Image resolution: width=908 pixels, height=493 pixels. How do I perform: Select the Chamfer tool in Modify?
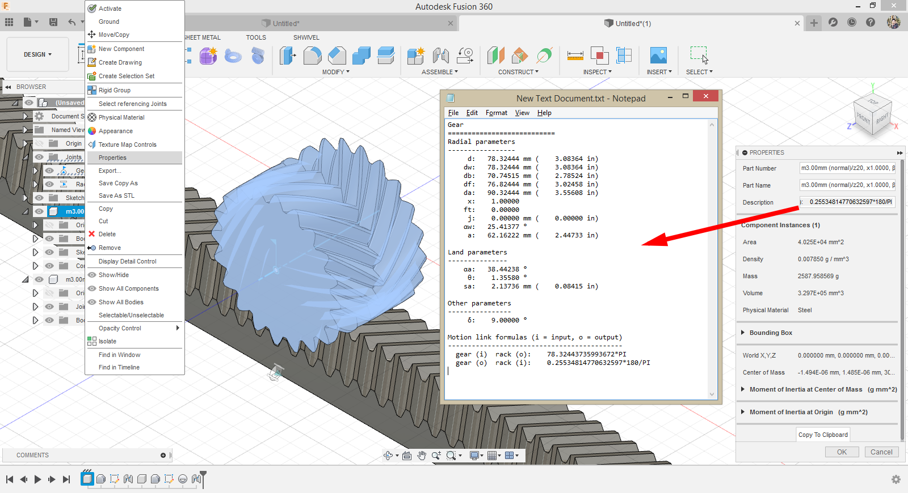pos(337,56)
